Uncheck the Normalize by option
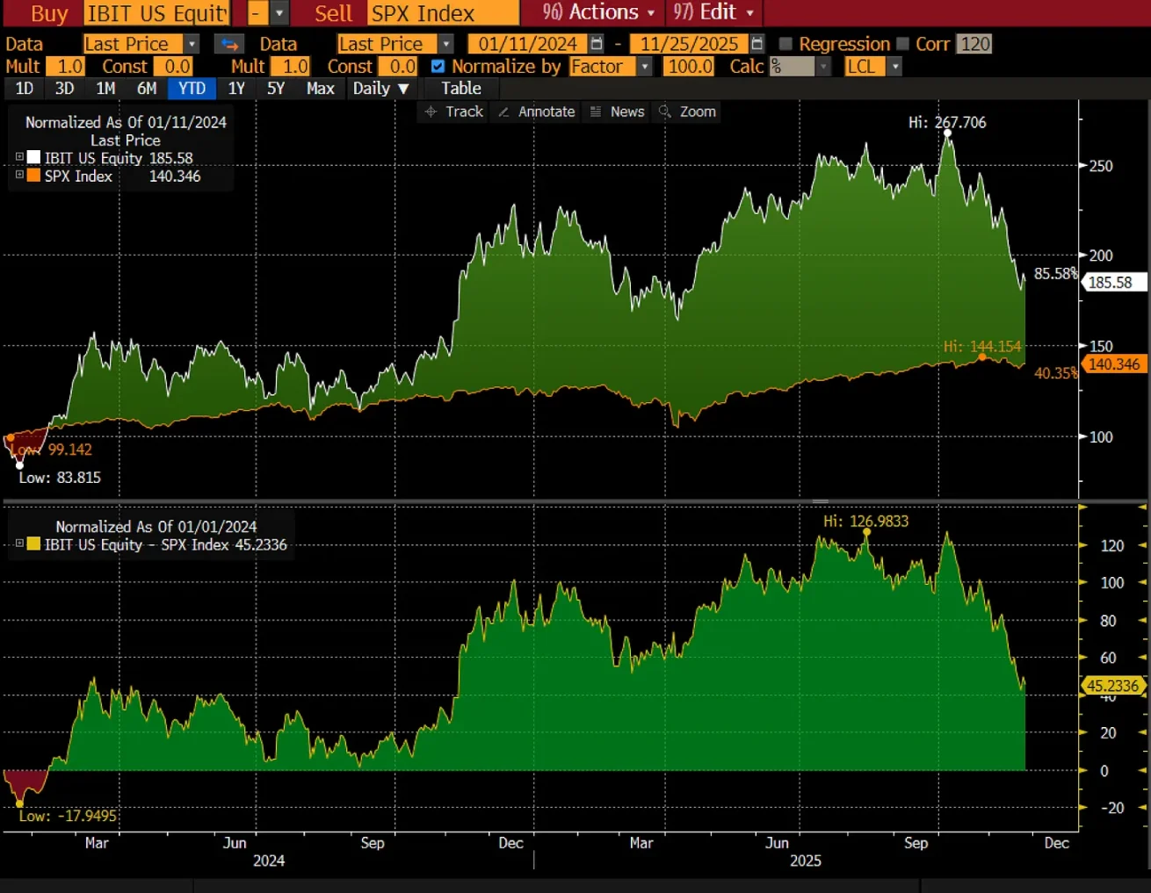 438,66
